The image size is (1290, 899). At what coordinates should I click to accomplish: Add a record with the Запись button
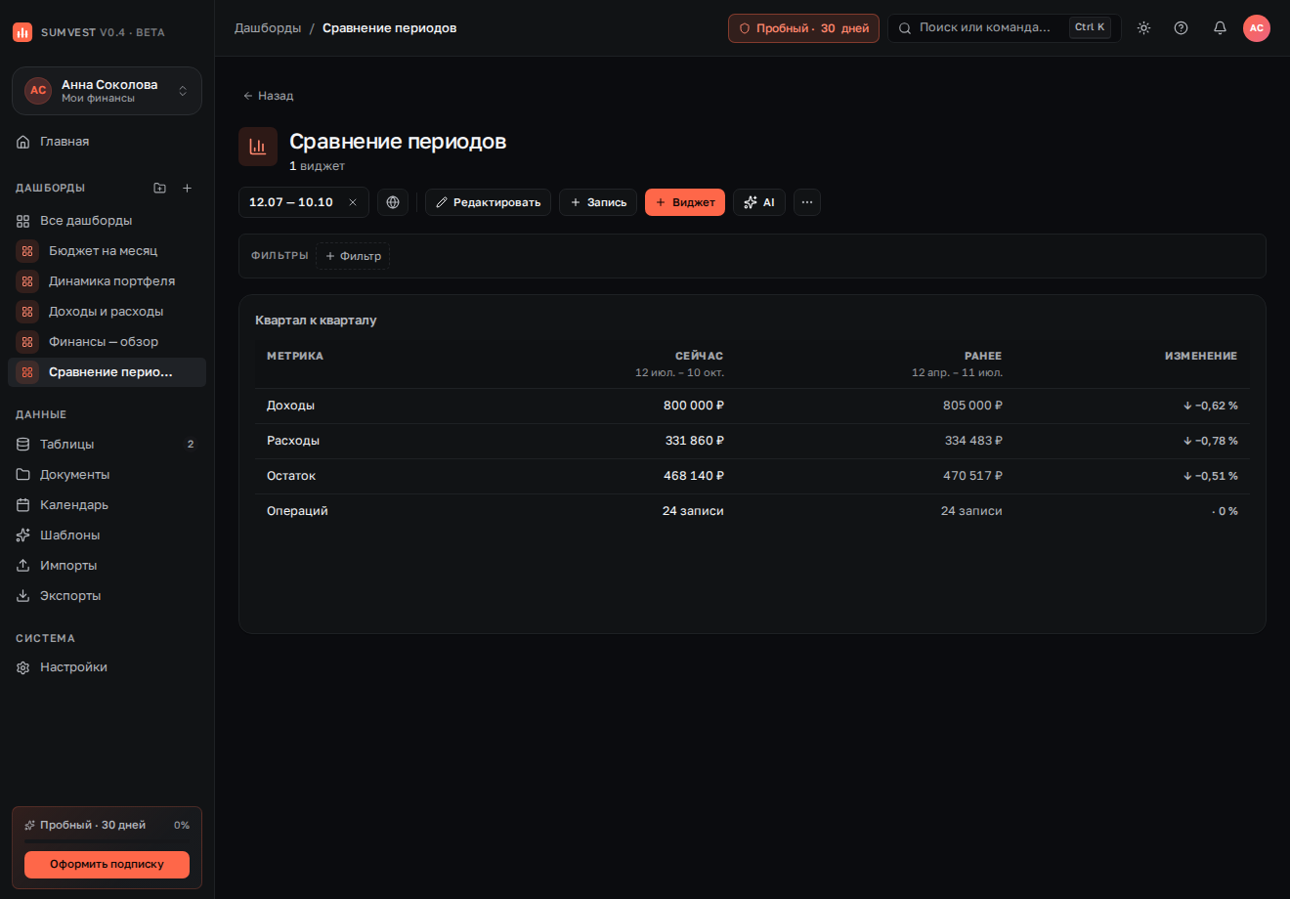point(598,202)
